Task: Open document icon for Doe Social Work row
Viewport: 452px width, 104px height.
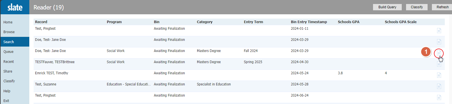Action: tap(439, 53)
